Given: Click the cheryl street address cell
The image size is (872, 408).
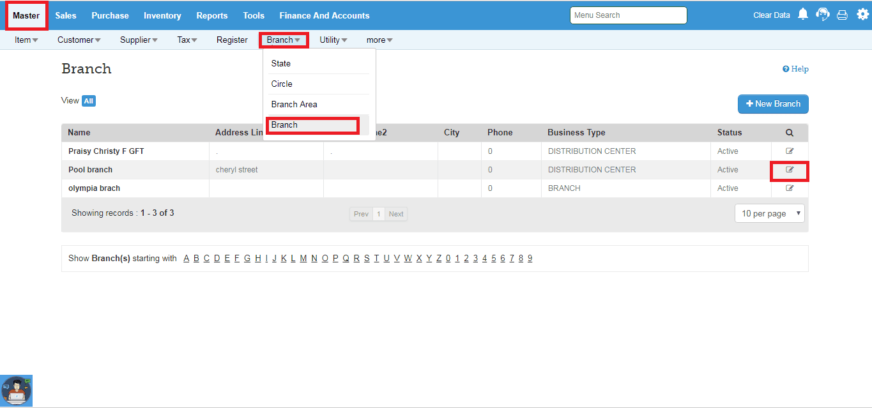Looking at the screenshot, I should click(237, 170).
